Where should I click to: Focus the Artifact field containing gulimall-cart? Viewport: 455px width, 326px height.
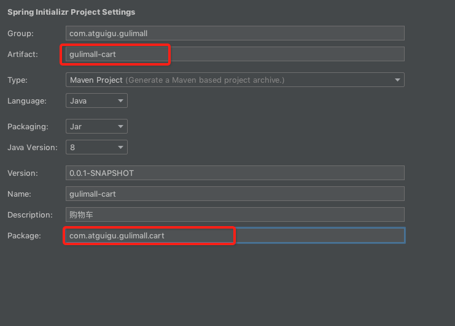pyautogui.click(x=235, y=54)
